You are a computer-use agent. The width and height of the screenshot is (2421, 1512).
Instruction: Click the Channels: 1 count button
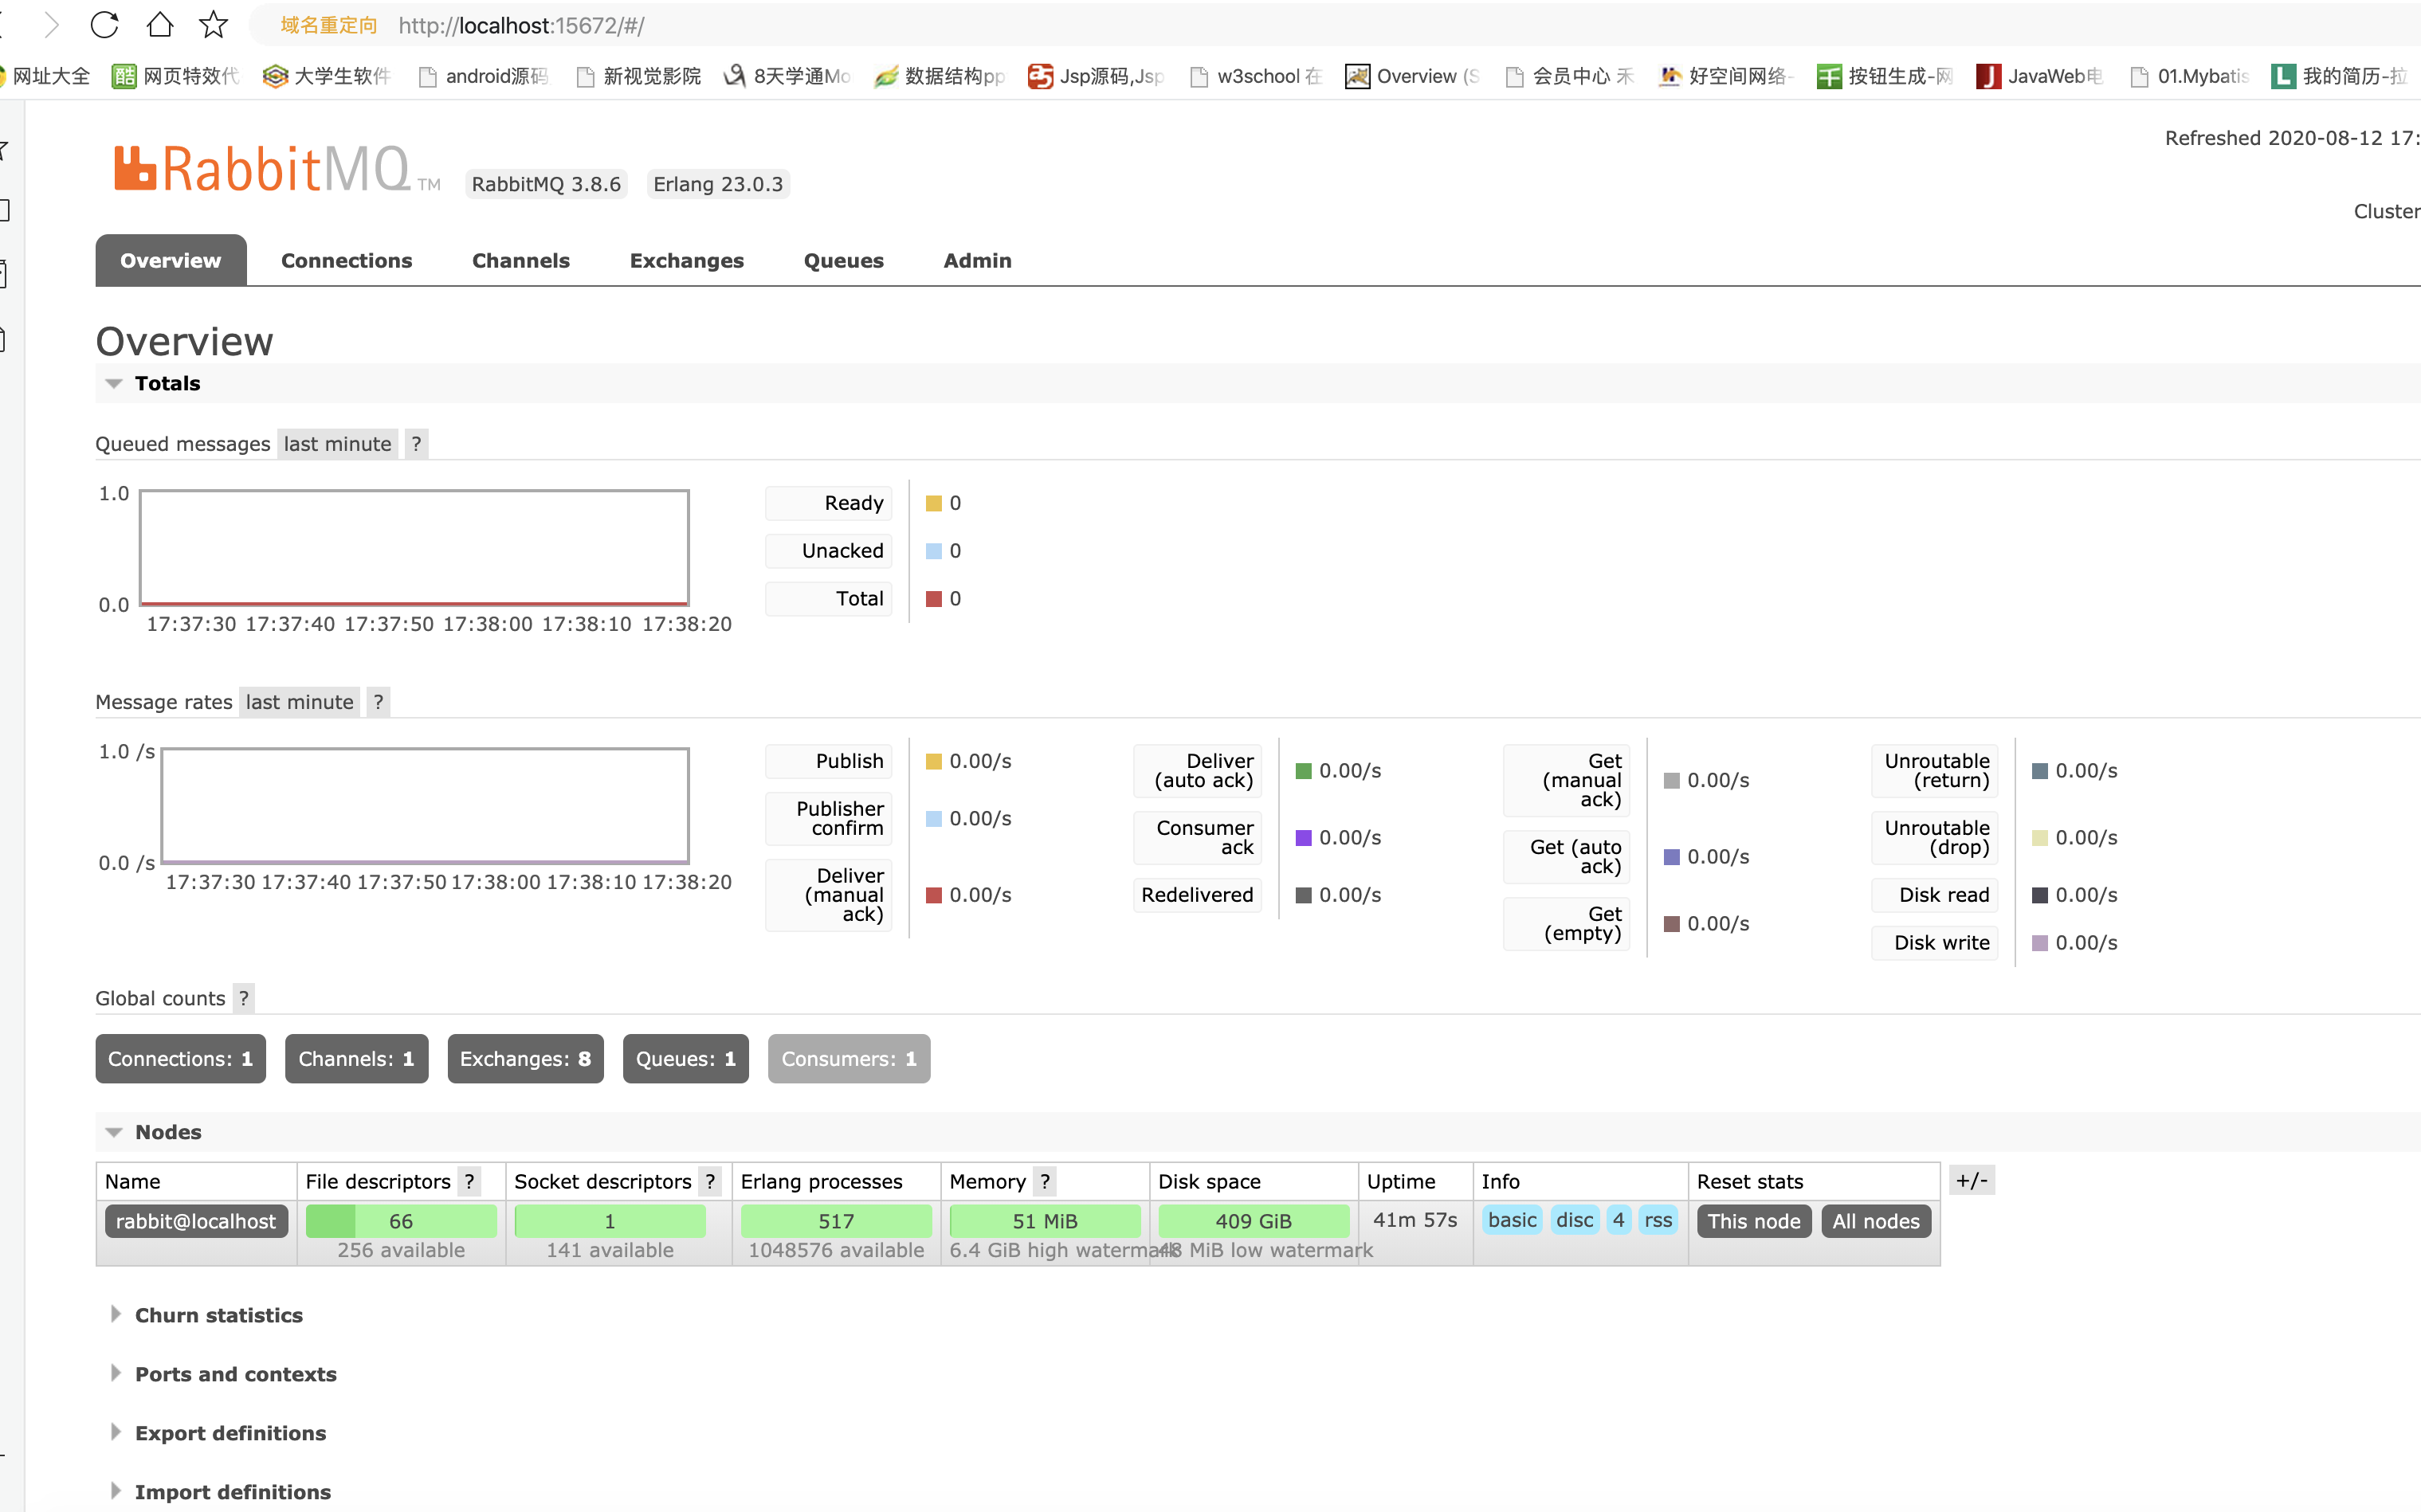point(356,1058)
